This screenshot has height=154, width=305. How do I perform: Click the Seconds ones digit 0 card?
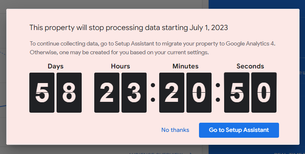click(264, 93)
